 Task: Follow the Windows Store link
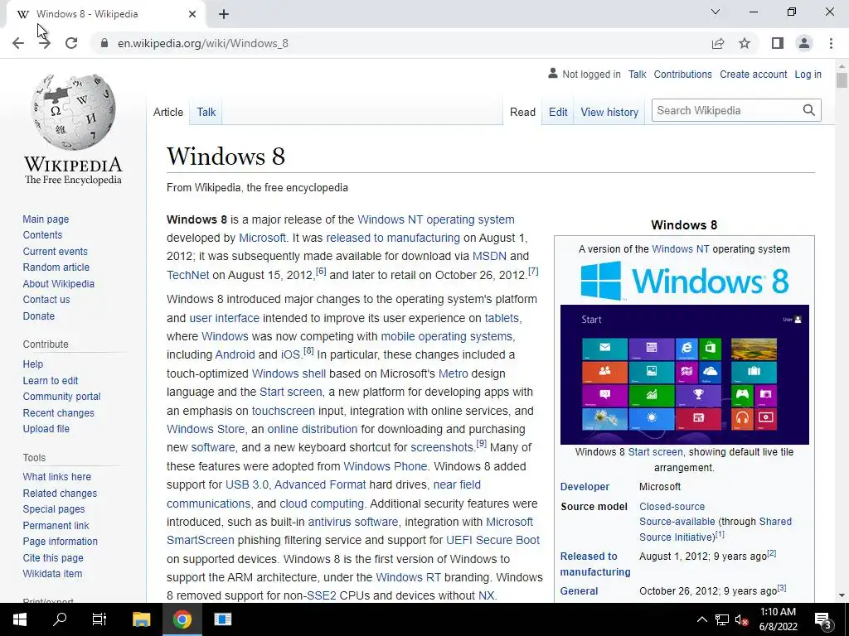coord(206,429)
